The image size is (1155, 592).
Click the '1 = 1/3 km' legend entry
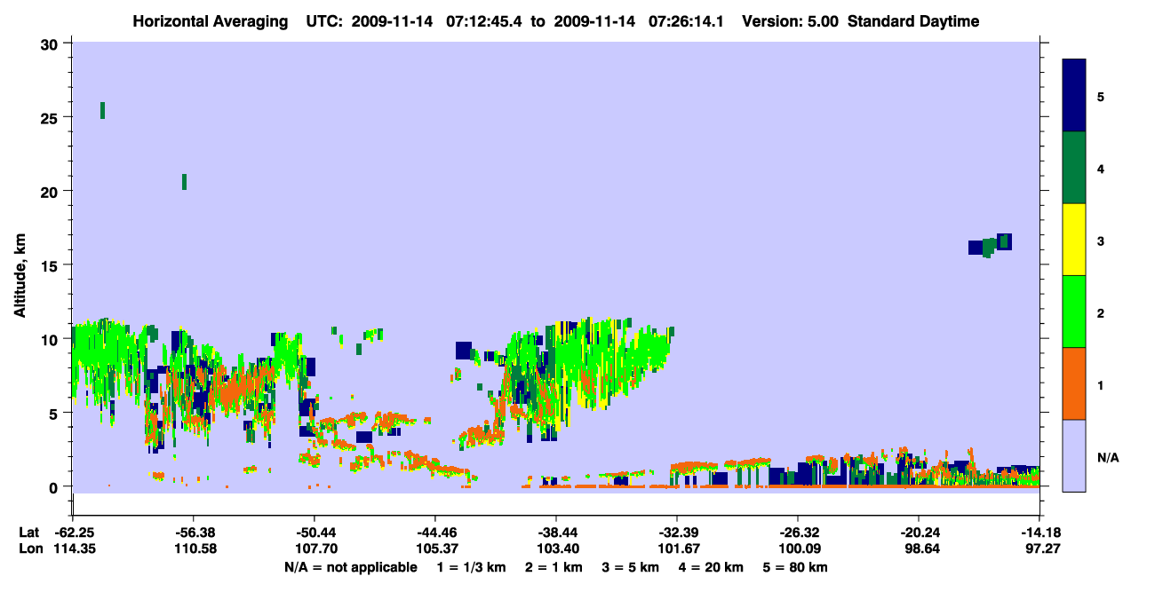(x=472, y=566)
